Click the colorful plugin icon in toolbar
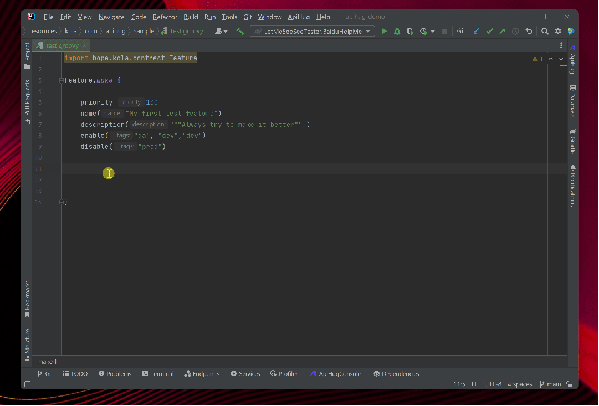The width and height of the screenshot is (599, 406). [571, 32]
